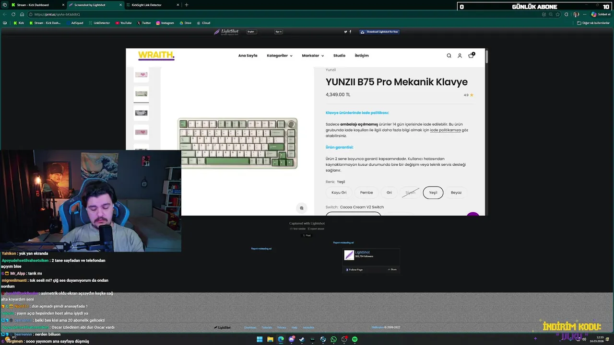Open YouTube bookmark
Screen dimensions: 614x345
pos(123,23)
